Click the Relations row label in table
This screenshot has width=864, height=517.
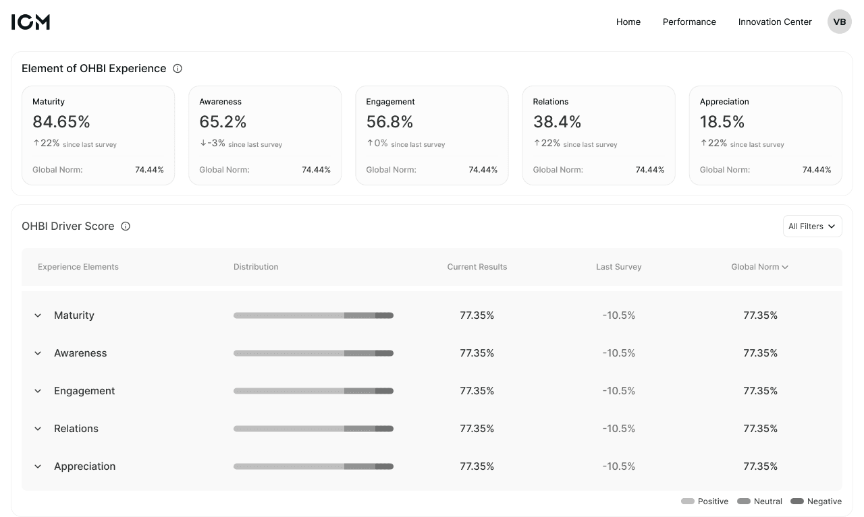click(76, 429)
